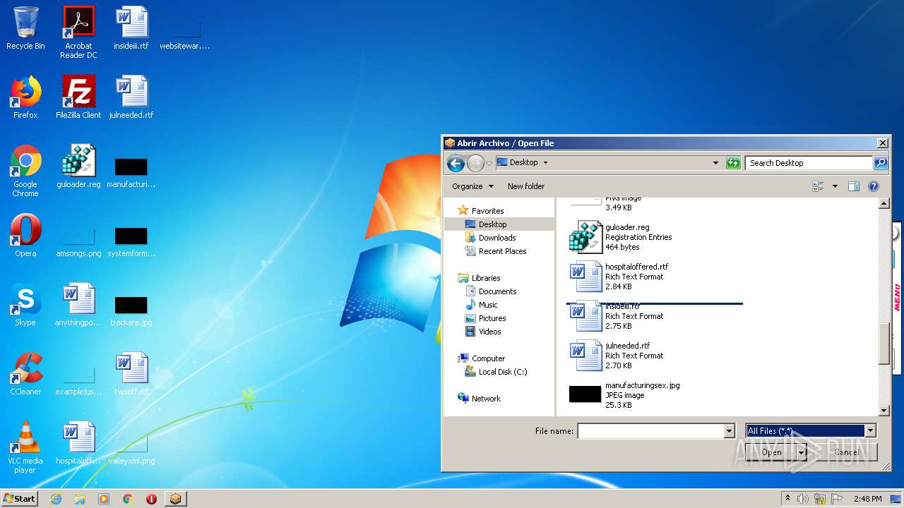Select julneeded.rtf desktop icon
Viewport: 904px width, 508px height.
pos(131,97)
